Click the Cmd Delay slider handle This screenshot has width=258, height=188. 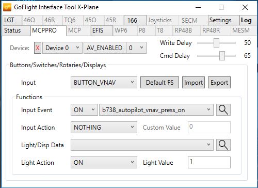[222, 56]
